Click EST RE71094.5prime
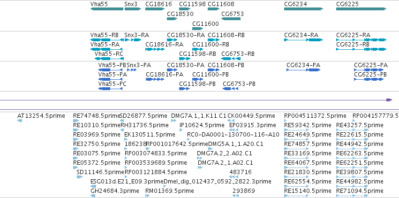This screenshot has width=399, height=198. [x=360, y=191]
